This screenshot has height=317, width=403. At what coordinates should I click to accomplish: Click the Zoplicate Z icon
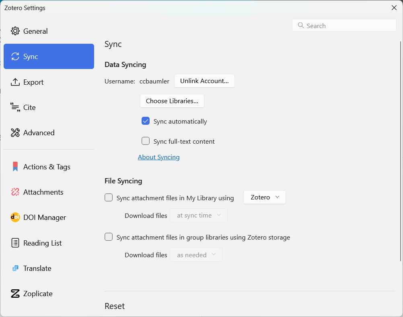15,294
